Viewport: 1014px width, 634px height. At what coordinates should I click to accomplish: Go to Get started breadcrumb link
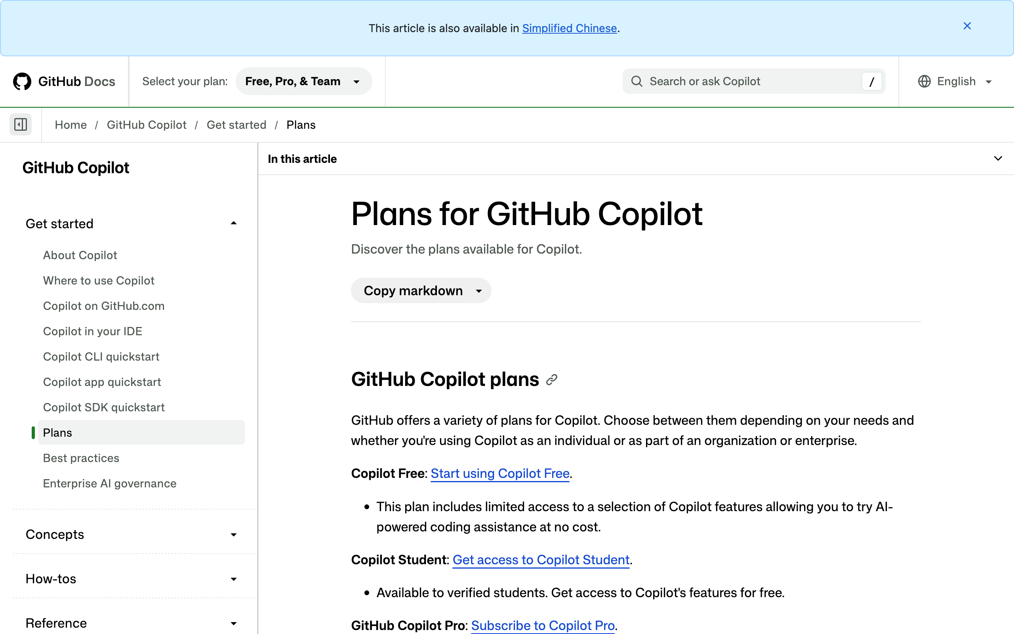pyautogui.click(x=236, y=125)
